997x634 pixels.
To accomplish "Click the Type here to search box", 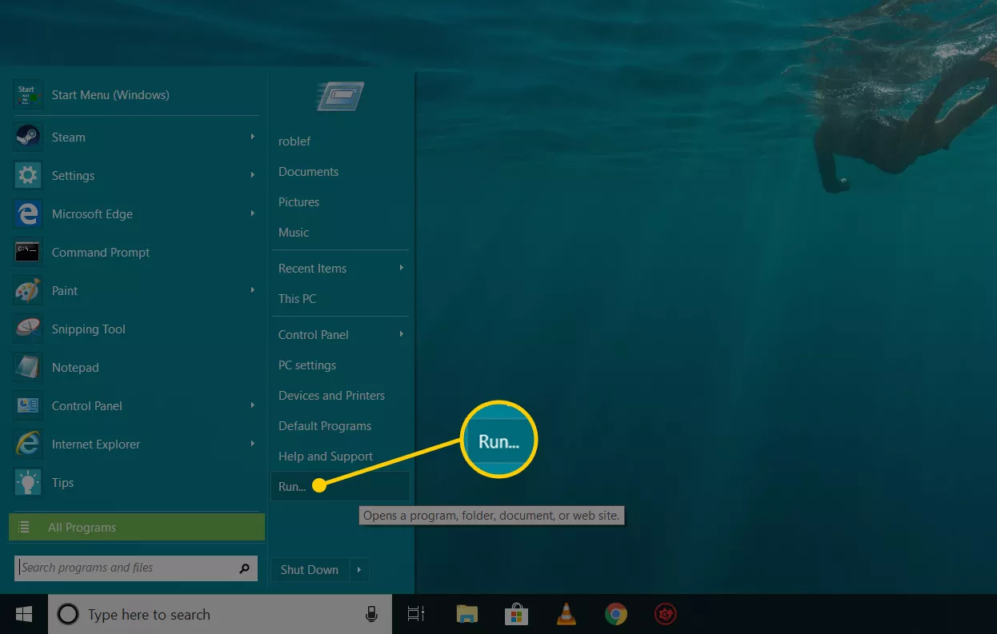I will tap(220, 614).
